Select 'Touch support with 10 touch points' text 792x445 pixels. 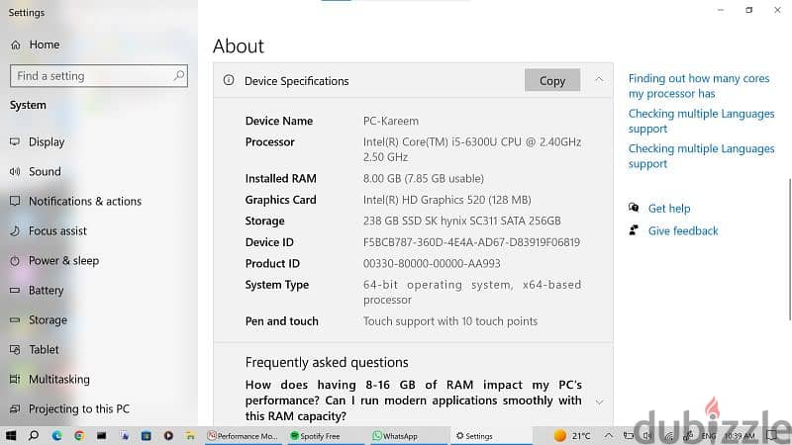450,321
